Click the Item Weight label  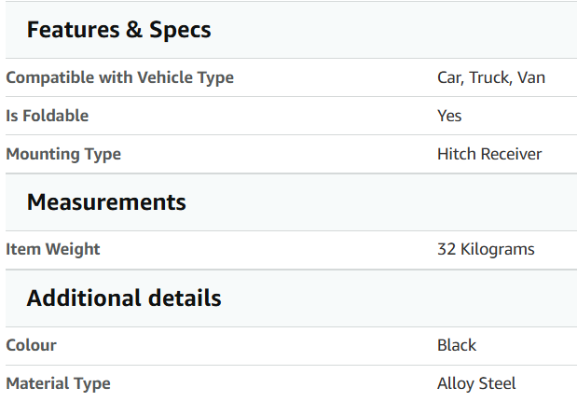point(53,249)
